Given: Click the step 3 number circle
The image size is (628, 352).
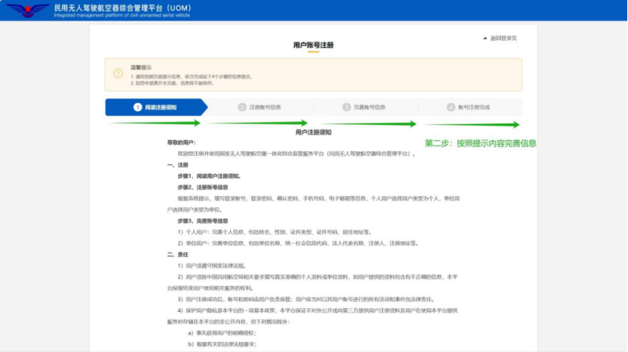Looking at the screenshot, I should (347, 107).
